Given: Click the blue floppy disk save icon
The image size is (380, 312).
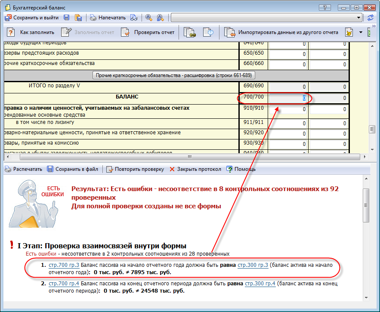Looking at the screenshot, I should point(66,18).
